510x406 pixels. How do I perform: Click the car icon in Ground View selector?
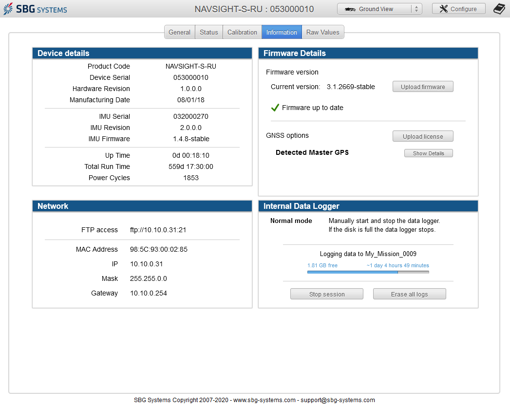(350, 9)
